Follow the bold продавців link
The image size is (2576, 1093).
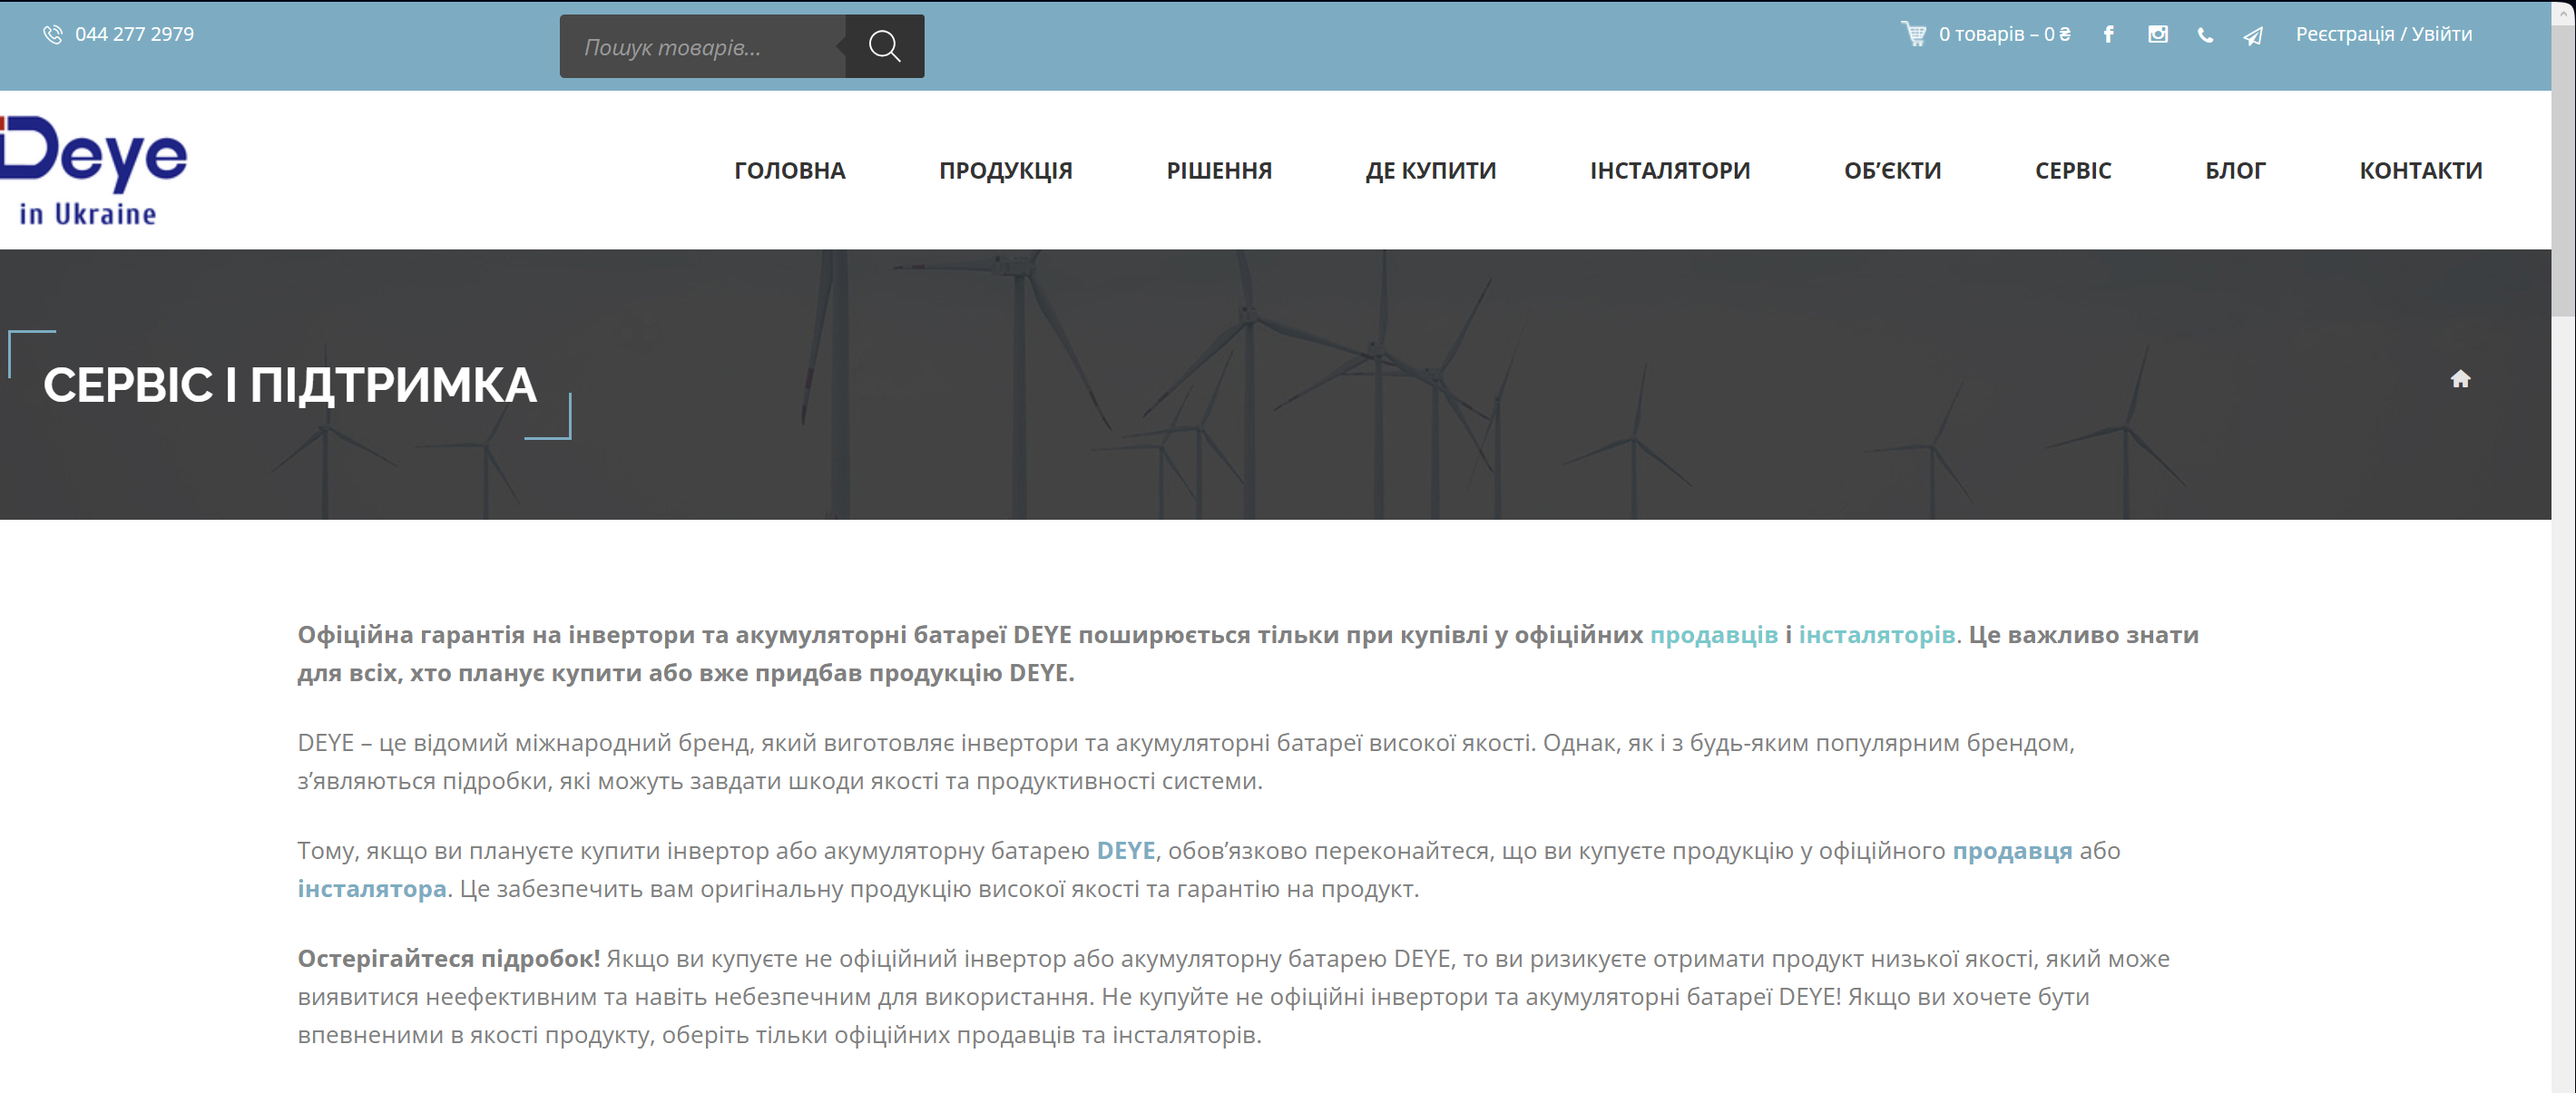1713,634
